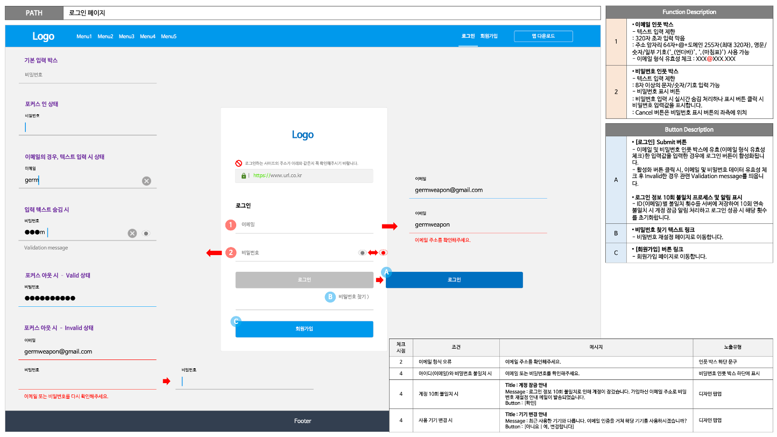Click the 회원가입 button in the login card
Screen dimensions: 777x437
(305, 329)
